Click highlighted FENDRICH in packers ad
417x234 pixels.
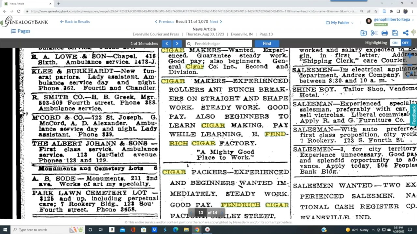point(240,205)
